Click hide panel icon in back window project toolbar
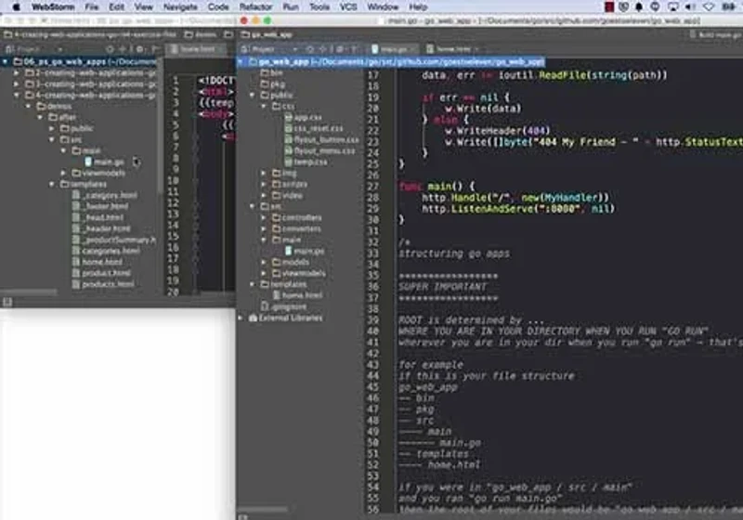 [154, 49]
